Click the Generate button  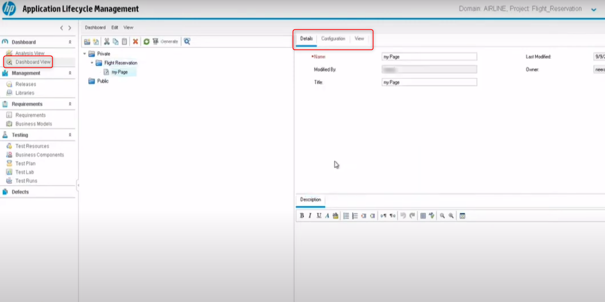(166, 42)
